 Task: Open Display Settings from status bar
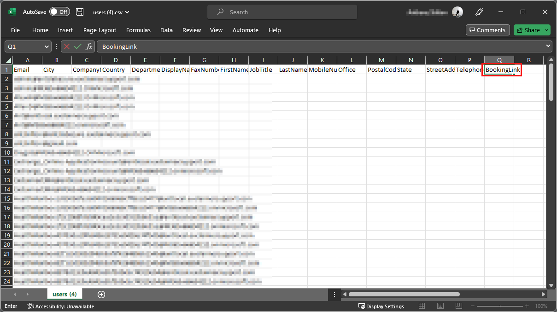tap(381, 306)
